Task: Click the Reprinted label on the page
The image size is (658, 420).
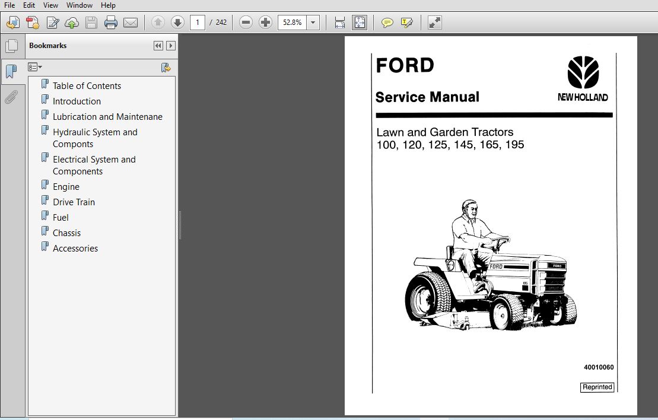Action: click(597, 387)
